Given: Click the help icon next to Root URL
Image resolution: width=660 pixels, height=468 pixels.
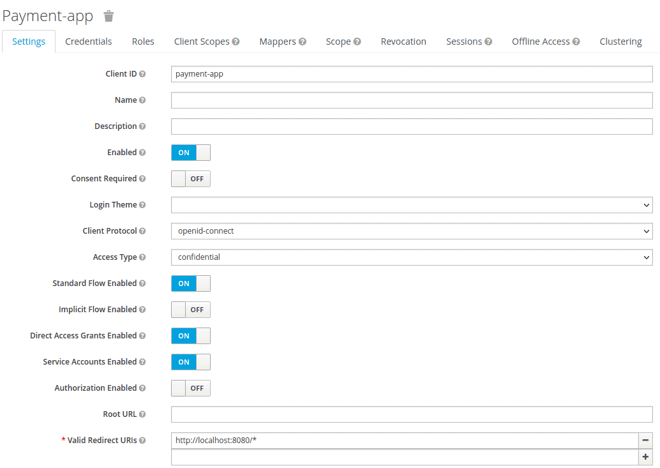Looking at the screenshot, I should click(142, 414).
